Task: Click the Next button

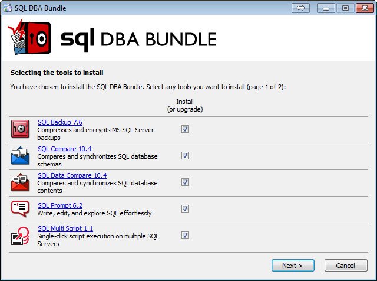Action: point(293,265)
